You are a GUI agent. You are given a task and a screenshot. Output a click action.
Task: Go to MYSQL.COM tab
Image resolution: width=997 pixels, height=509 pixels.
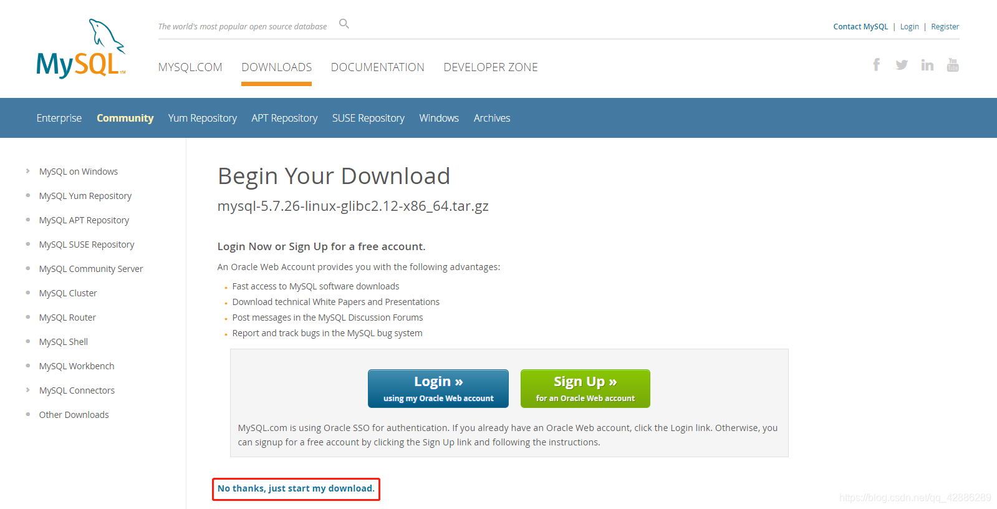click(190, 67)
